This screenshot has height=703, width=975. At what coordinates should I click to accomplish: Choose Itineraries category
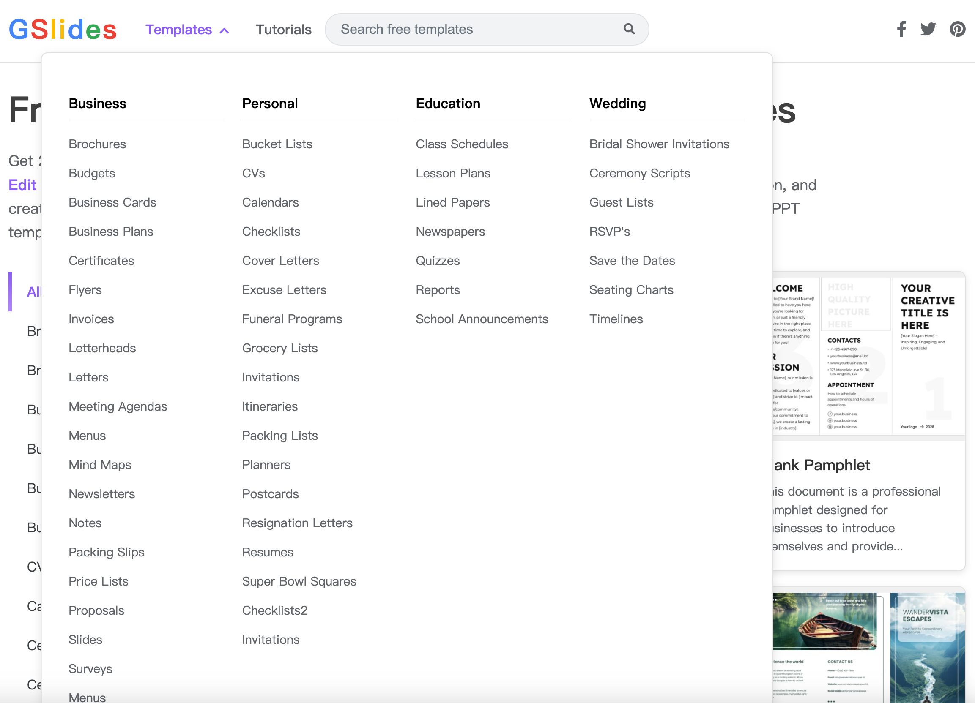coord(270,406)
